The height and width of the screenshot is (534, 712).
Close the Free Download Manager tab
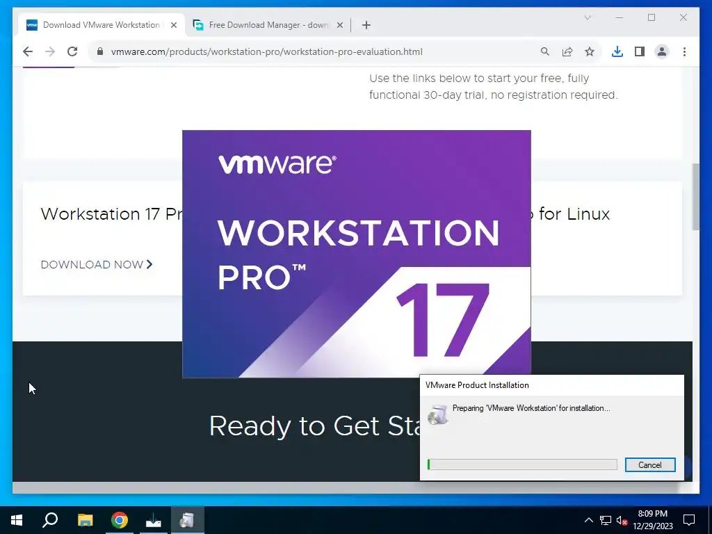[x=339, y=25]
